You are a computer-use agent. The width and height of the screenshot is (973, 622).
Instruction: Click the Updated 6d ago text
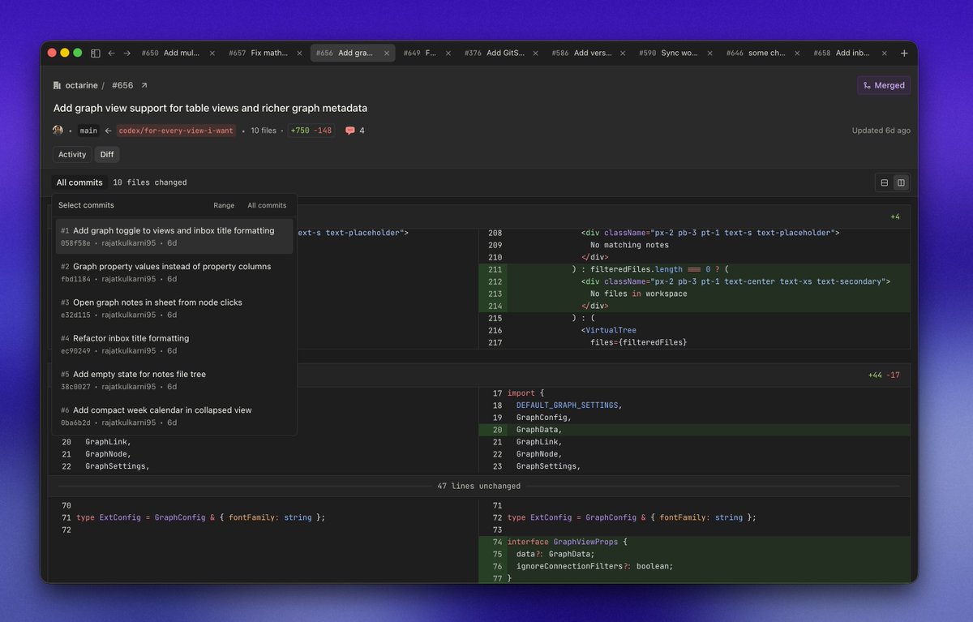(881, 131)
